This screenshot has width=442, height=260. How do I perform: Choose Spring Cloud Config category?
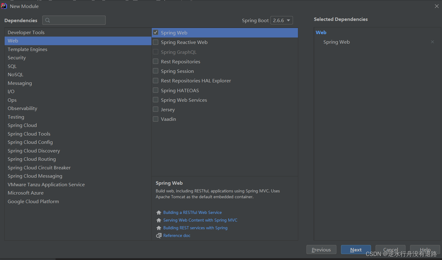pos(78,142)
